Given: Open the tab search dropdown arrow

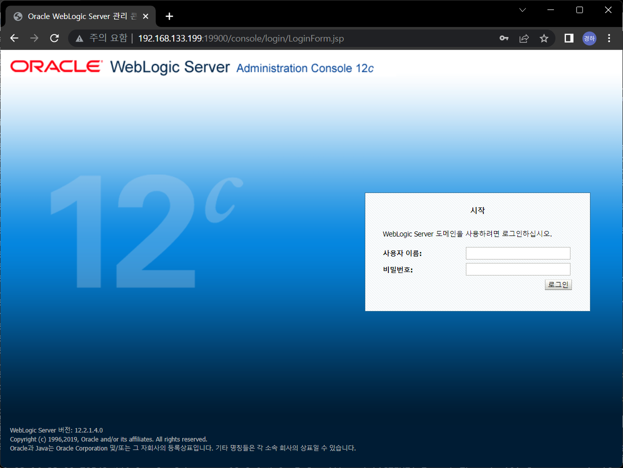Looking at the screenshot, I should (x=522, y=9).
